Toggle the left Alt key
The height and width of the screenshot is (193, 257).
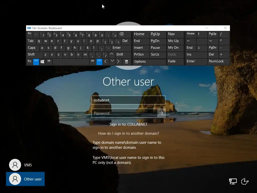(x=49, y=62)
